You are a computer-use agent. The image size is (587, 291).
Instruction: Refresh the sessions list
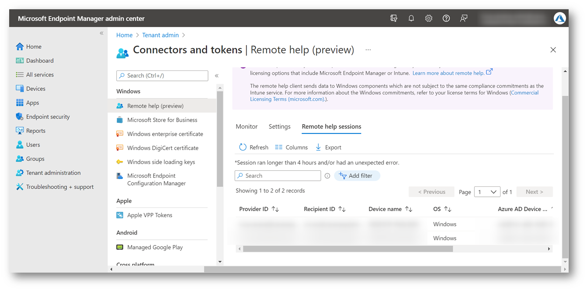tap(254, 147)
